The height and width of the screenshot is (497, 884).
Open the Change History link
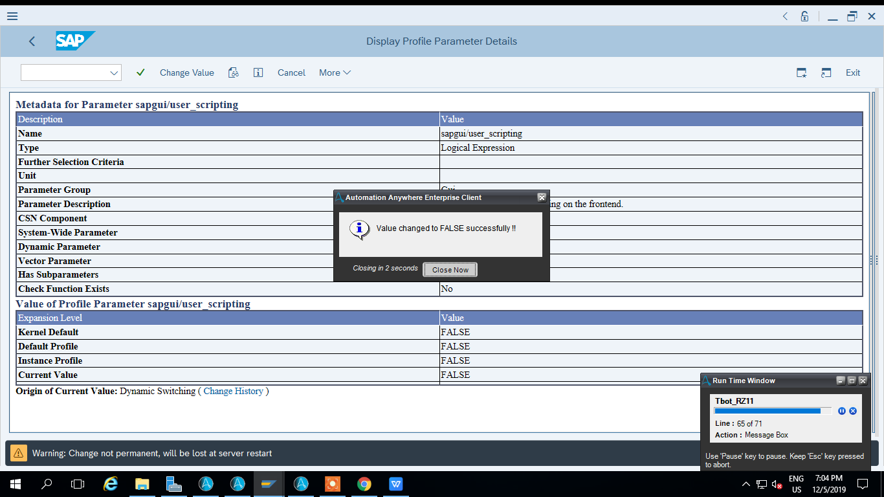pyautogui.click(x=233, y=391)
